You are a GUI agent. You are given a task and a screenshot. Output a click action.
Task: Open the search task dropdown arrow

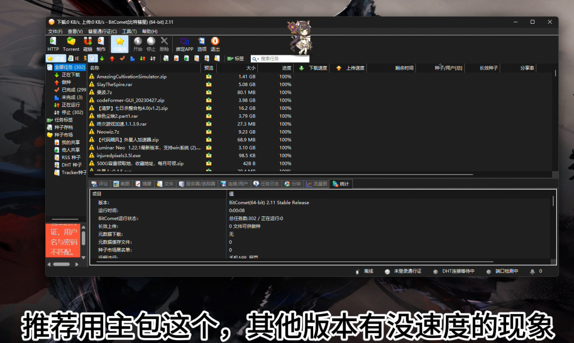point(255,59)
